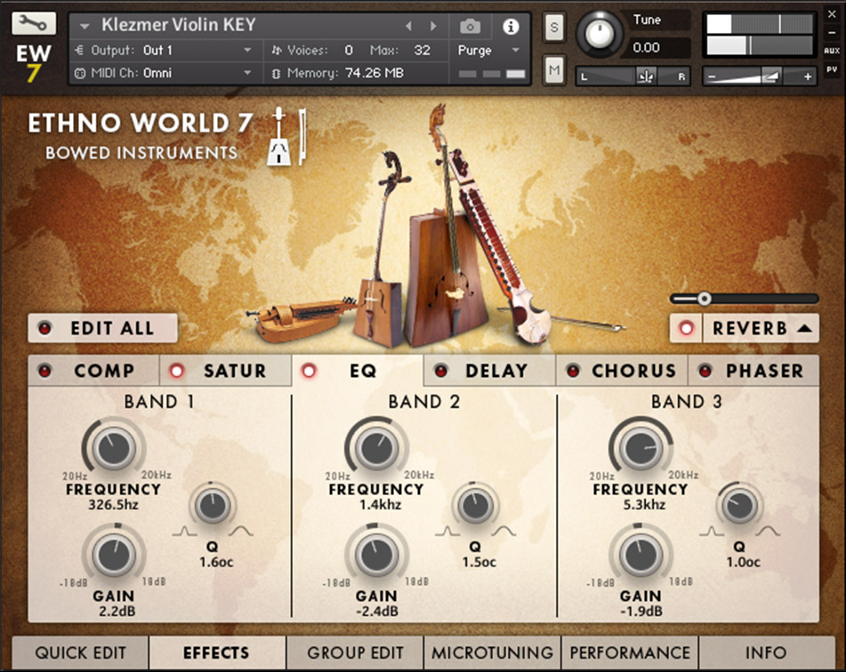
Task: Enable the COMP effect LED
Action: 44,371
